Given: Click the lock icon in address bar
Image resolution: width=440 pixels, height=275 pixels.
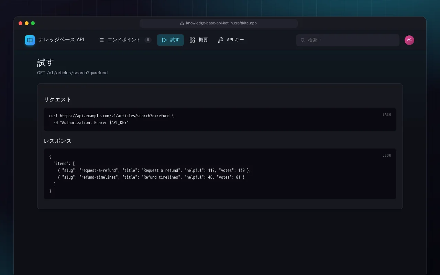Looking at the screenshot, I should 182,23.
